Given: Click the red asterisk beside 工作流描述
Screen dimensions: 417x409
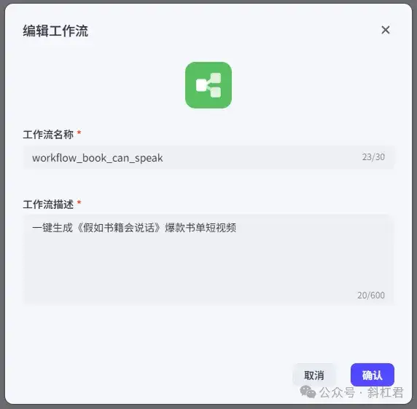Looking at the screenshot, I should coord(79,202).
